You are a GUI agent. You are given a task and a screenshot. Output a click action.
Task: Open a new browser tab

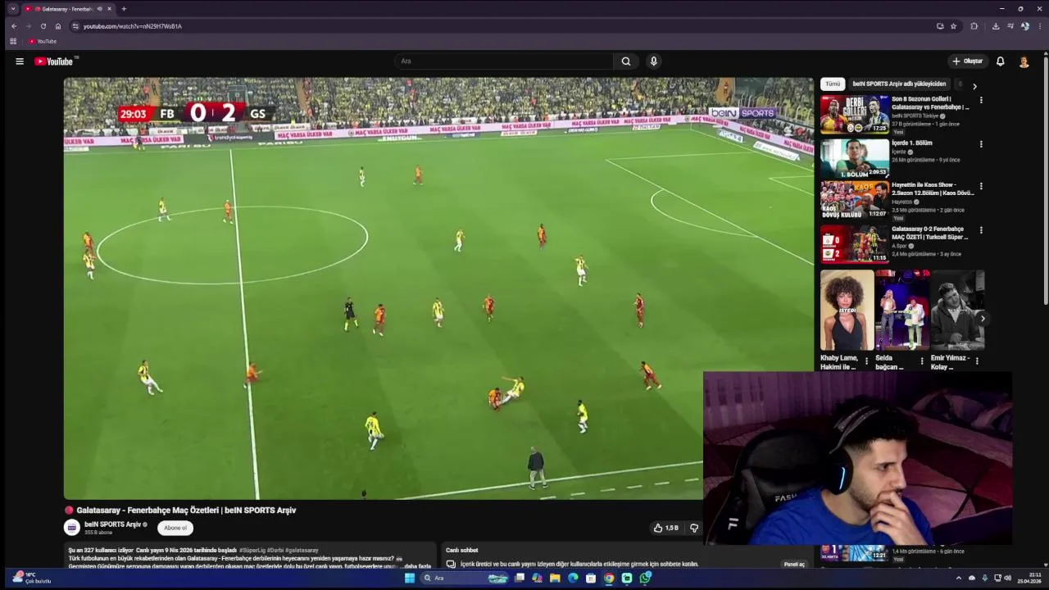point(124,9)
